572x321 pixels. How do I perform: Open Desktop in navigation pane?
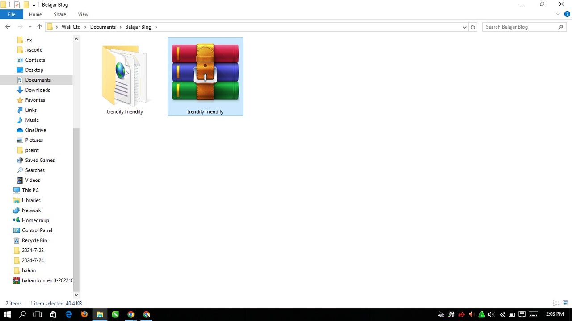pos(34,70)
